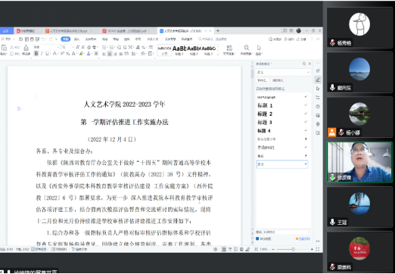Select 标题 3 in styles panel
Screen dimensions: 395x274
click(x=282, y=123)
